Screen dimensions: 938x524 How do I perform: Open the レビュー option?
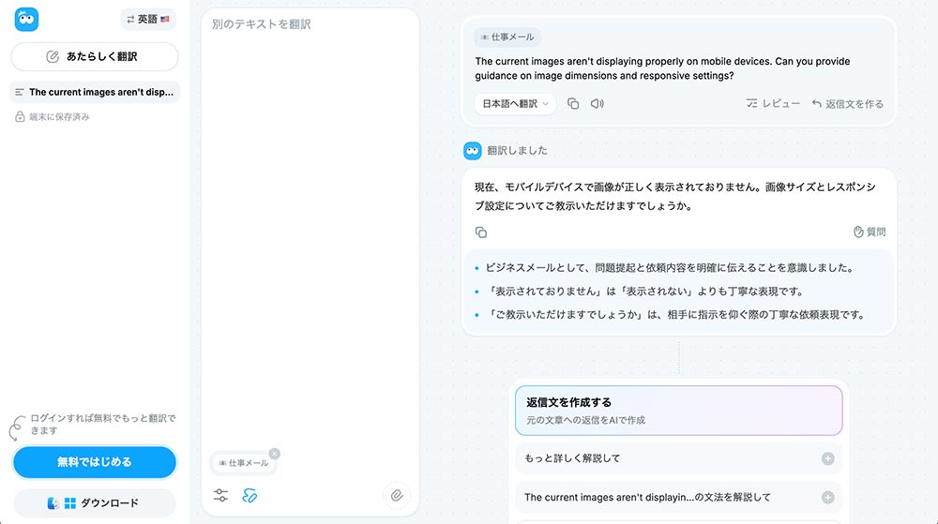773,104
